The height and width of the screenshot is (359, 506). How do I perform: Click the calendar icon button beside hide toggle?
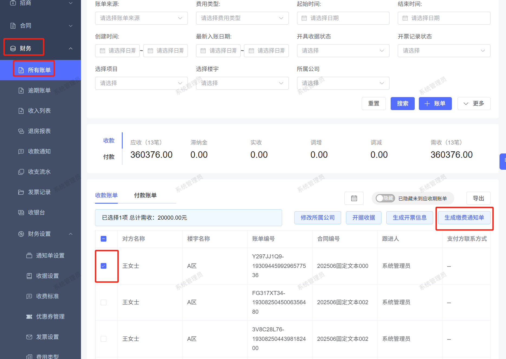354,198
